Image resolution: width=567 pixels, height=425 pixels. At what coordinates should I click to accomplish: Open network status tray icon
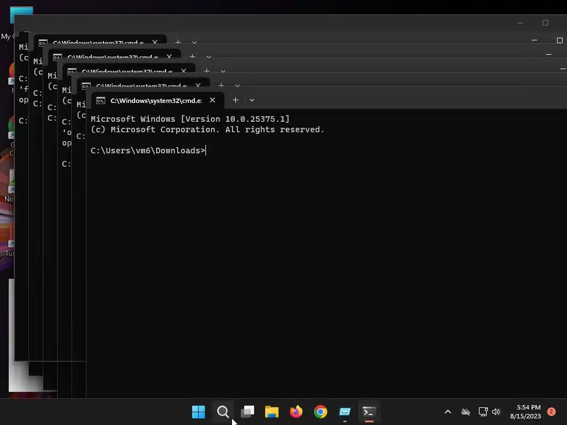483,412
